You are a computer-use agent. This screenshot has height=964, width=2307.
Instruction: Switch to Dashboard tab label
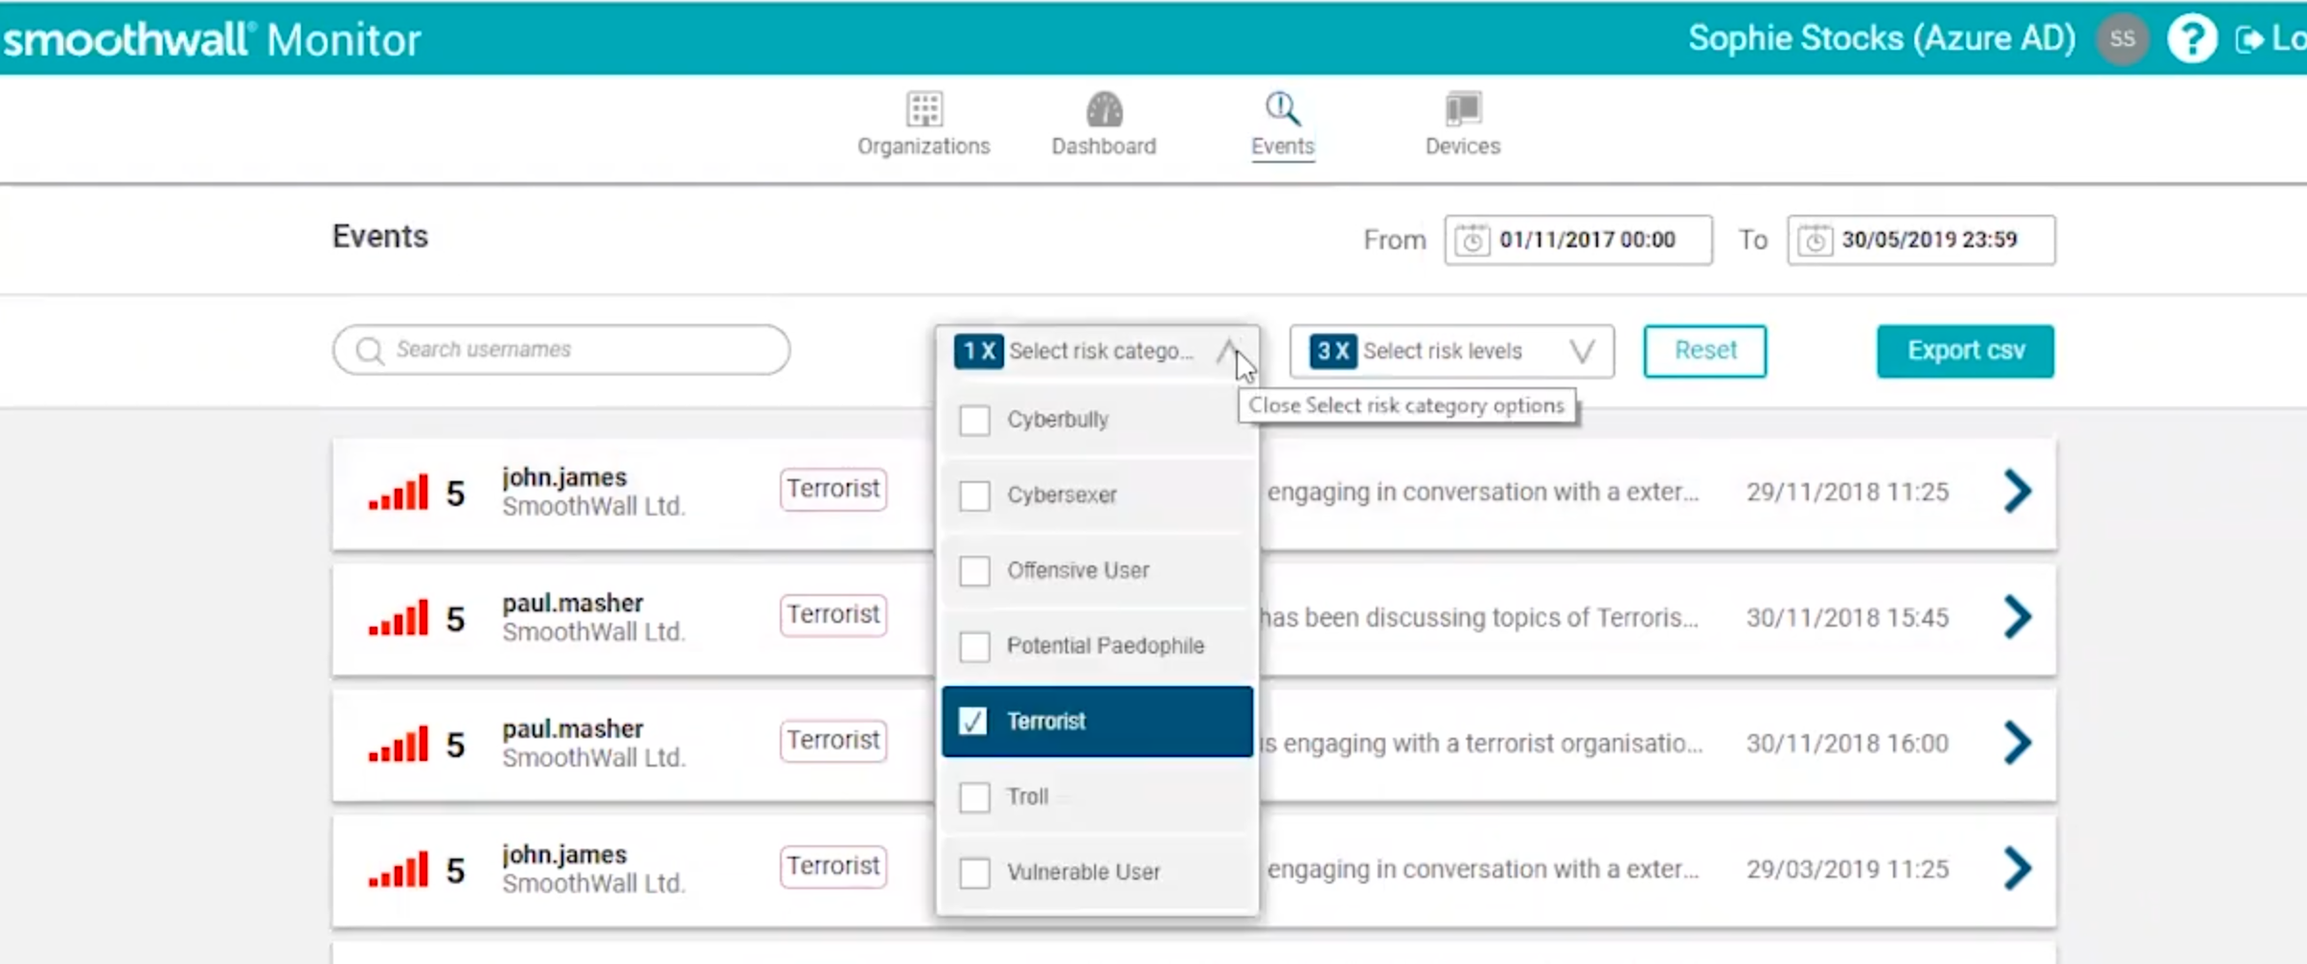point(1104,147)
